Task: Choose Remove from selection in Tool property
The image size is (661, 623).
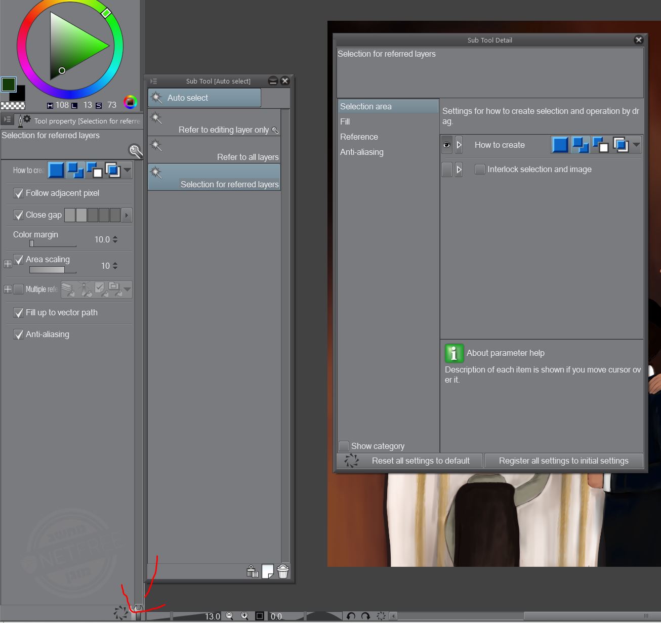Action: (94, 170)
